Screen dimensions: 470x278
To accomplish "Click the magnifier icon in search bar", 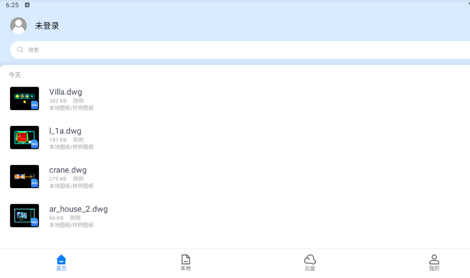I will 20,50.
